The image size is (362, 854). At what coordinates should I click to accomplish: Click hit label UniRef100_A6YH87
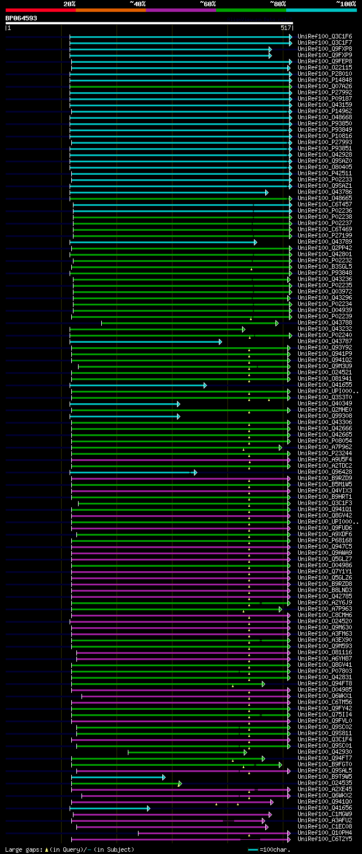pyautogui.click(x=325, y=659)
